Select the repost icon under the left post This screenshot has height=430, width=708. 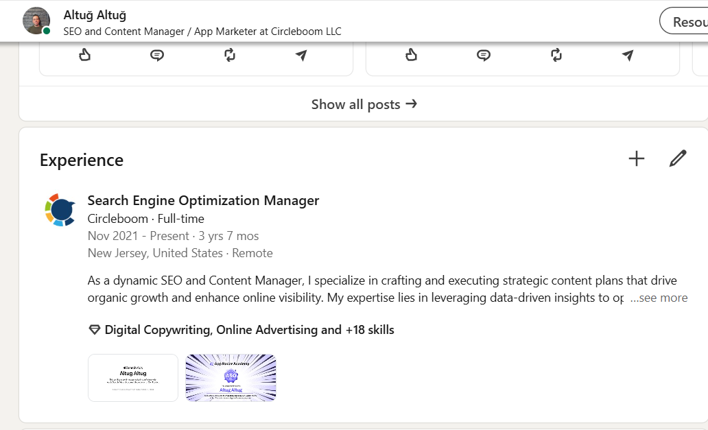pos(229,54)
